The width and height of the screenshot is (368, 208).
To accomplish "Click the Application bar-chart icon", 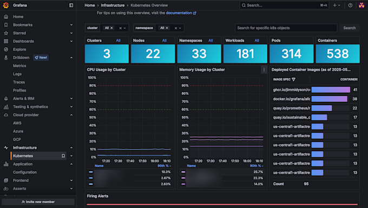I will [6, 164].
